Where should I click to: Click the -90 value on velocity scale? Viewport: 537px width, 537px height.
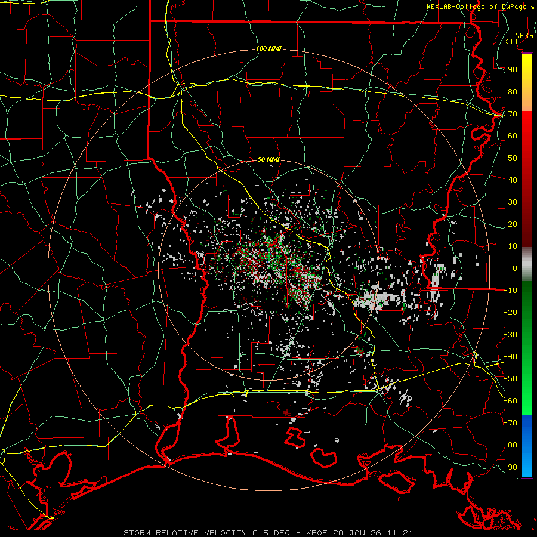(x=510, y=467)
